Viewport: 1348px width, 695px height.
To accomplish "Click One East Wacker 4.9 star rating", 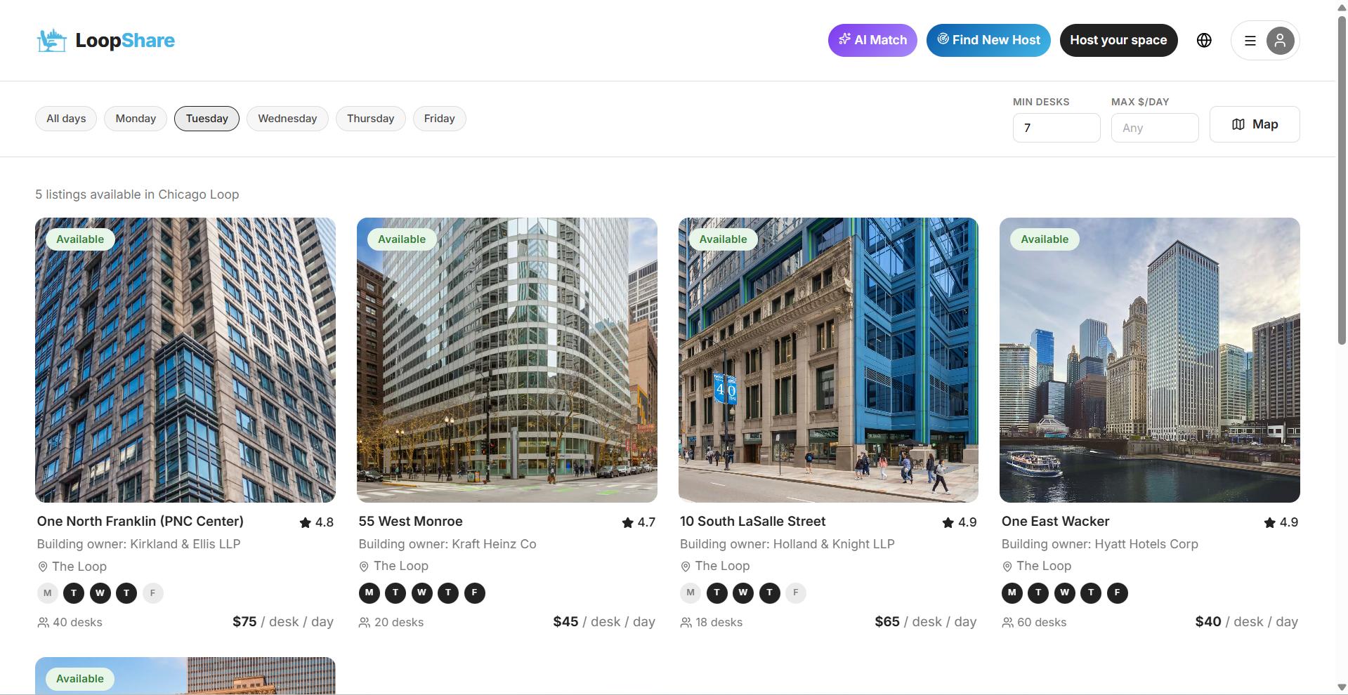I will (1281, 522).
